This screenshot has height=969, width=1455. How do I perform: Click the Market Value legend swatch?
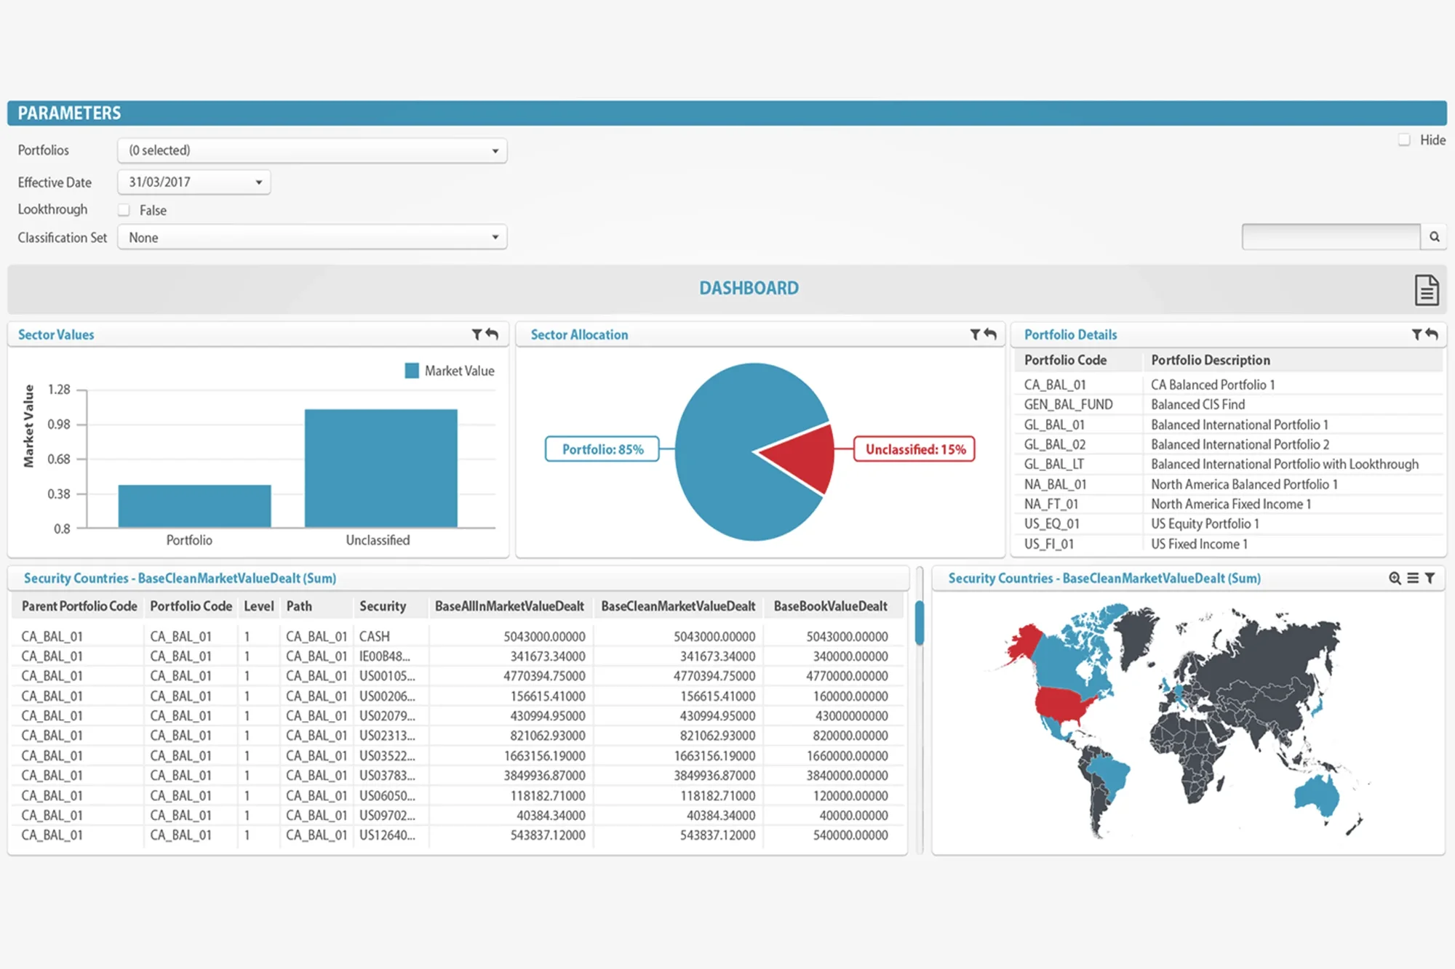[x=412, y=371]
